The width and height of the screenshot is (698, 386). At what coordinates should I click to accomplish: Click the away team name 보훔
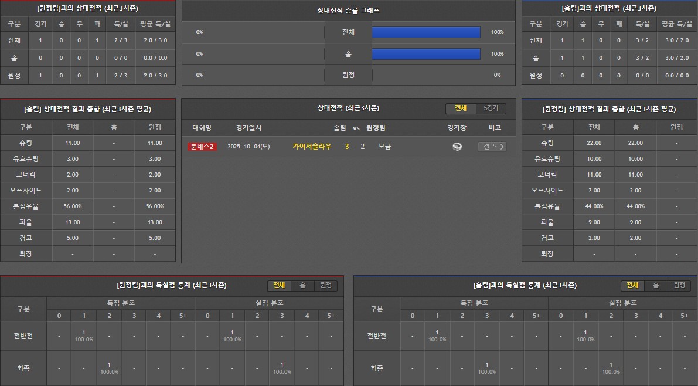(x=384, y=147)
